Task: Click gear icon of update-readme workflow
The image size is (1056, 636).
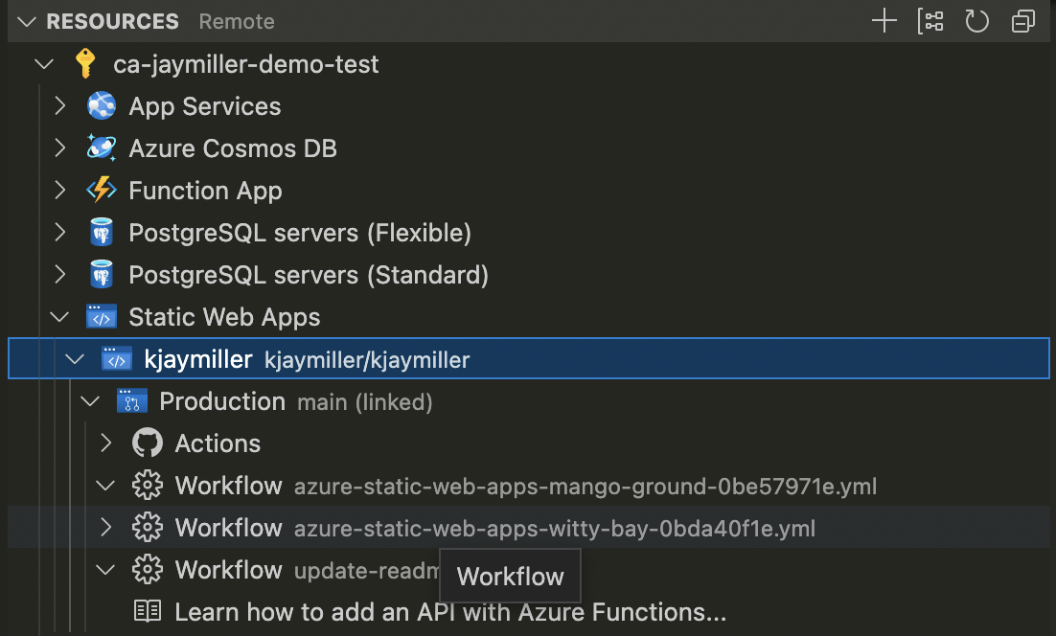Action: point(148,570)
